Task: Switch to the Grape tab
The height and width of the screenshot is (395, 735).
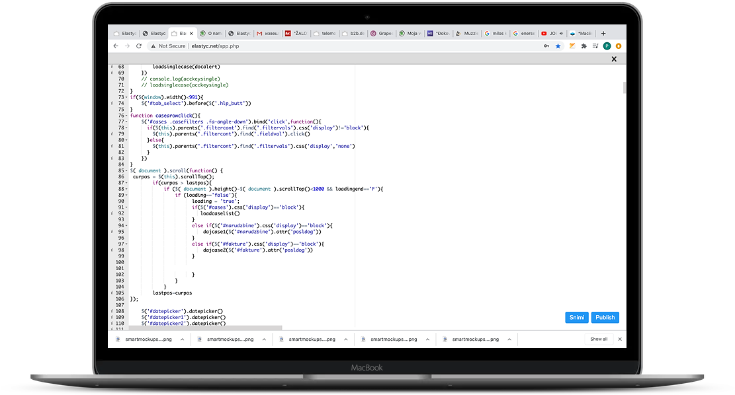Action: tap(382, 33)
